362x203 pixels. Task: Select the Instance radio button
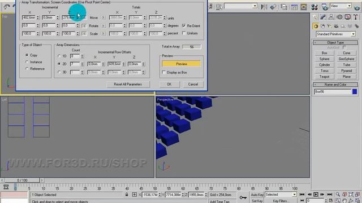27,62
